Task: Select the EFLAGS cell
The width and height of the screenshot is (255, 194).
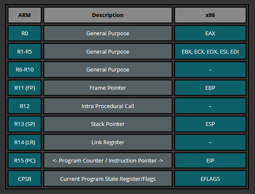Action: [210, 179]
